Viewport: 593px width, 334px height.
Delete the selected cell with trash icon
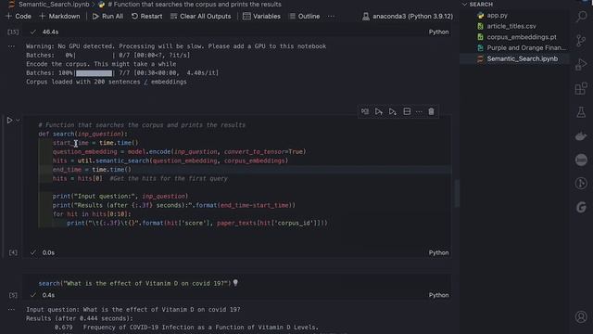coord(431,111)
